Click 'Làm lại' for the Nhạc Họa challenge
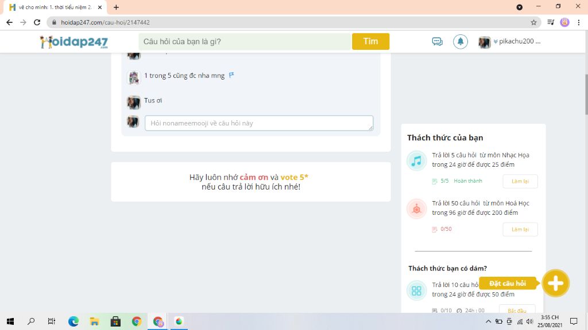This screenshot has height=330, width=588. (x=520, y=181)
